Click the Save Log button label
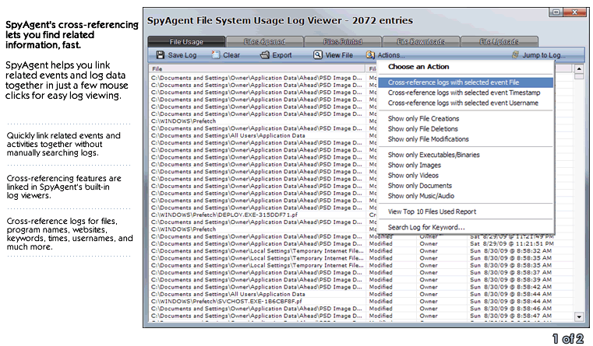Screen dimensions: 593x346 (182, 55)
